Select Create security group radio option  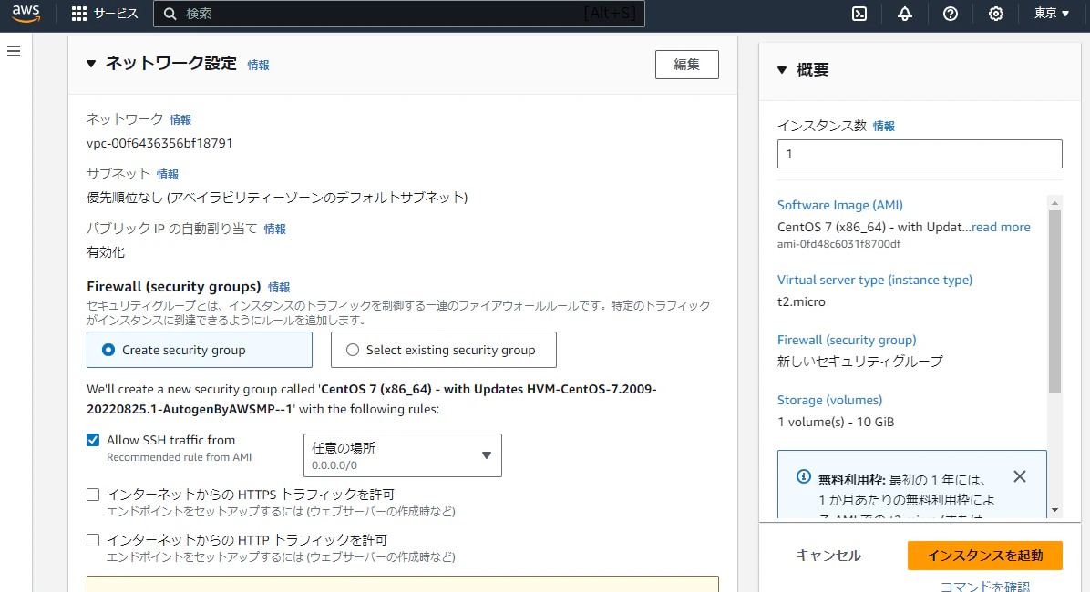click(x=108, y=351)
